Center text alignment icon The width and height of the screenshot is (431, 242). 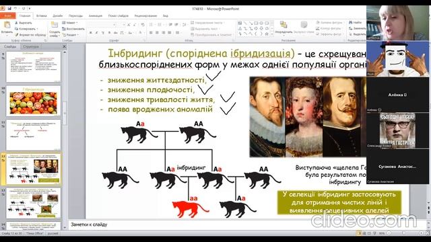pyautogui.click(x=157, y=33)
